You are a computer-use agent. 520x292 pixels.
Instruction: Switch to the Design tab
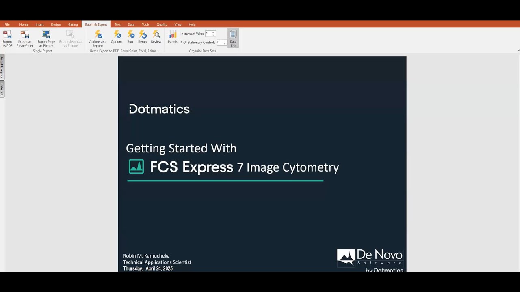pos(56,24)
